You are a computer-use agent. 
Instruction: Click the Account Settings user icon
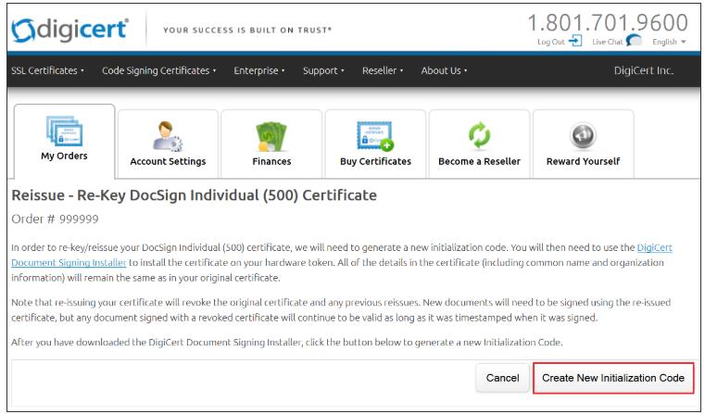168,136
